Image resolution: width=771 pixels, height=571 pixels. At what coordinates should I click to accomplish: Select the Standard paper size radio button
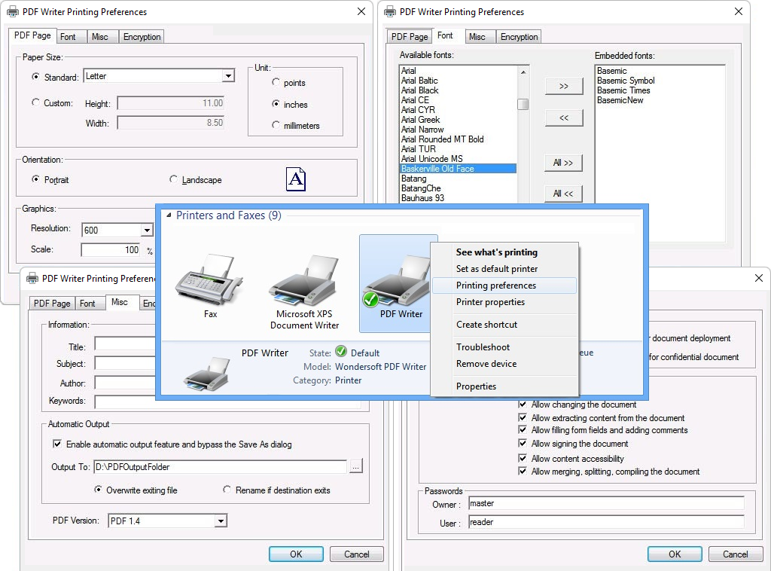(35, 77)
